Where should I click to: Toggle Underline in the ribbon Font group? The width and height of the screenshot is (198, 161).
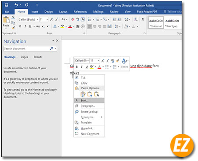(x=30, y=26)
